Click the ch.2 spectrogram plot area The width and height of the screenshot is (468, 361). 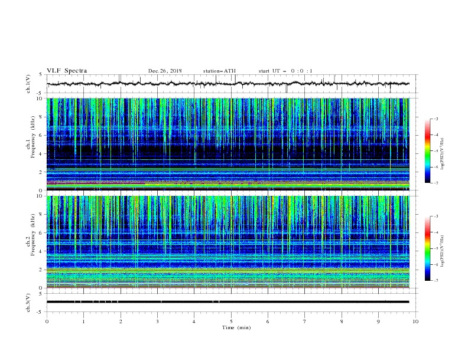click(x=228, y=242)
